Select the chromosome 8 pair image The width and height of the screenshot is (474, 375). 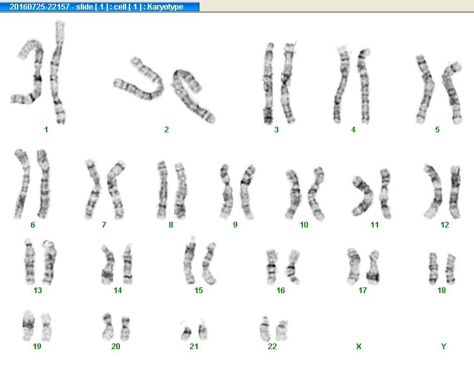pyautogui.click(x=172, y=190)
